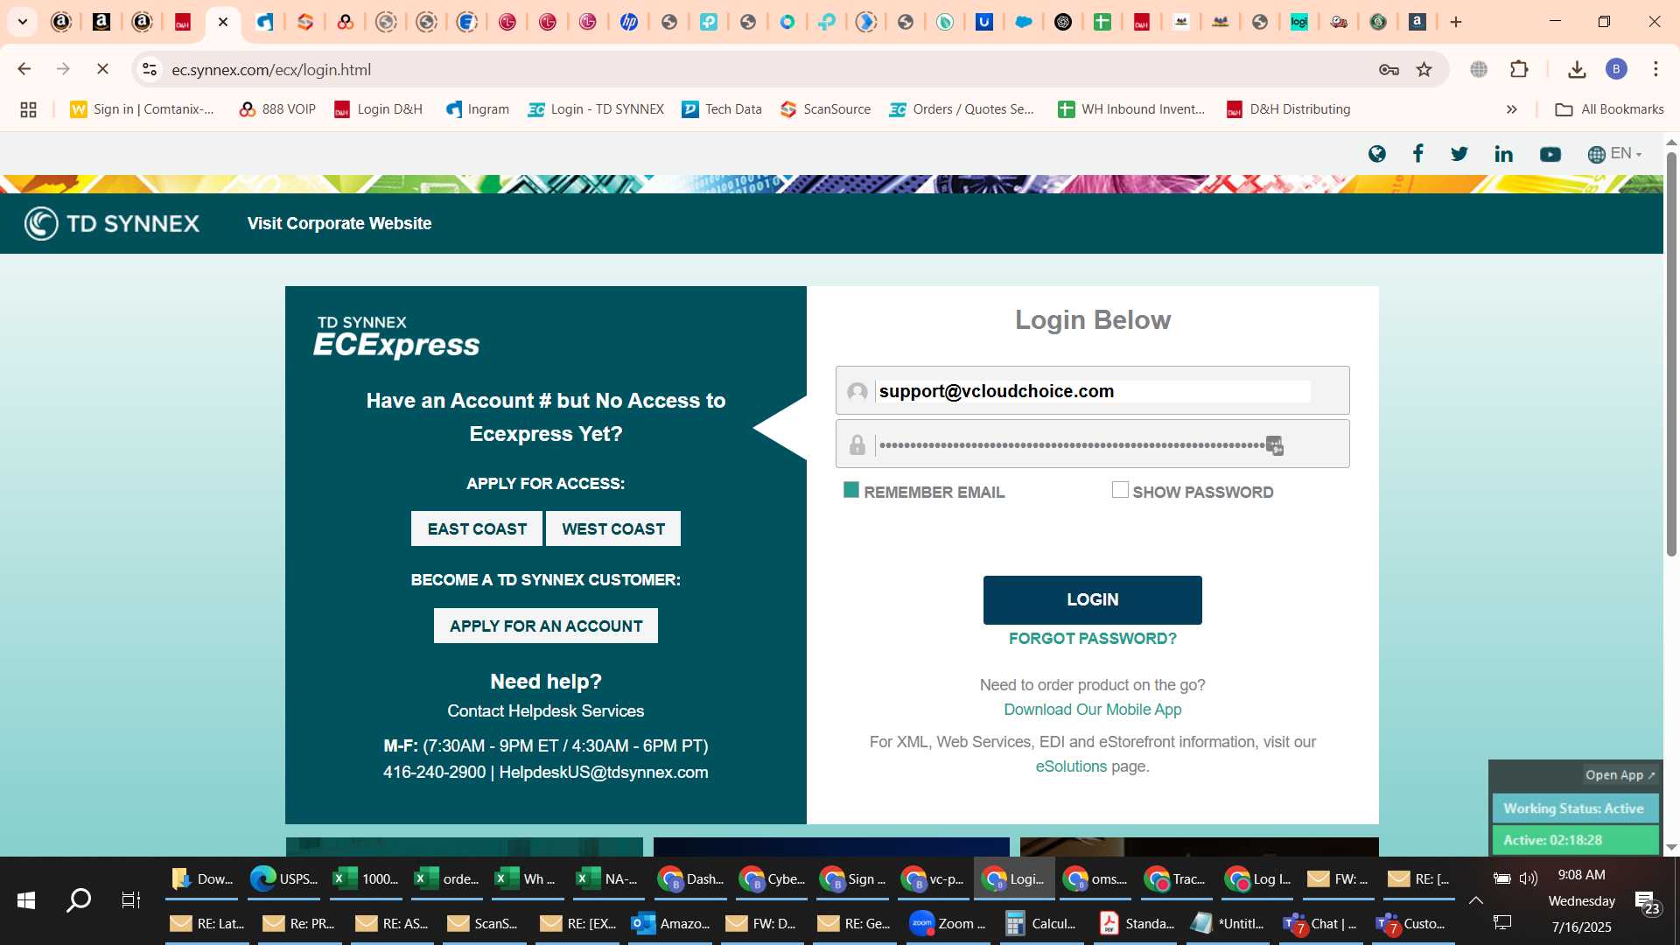1680x945 pixels.
Task: Expand the EN language dropdown
Action: click(1615, 154)
